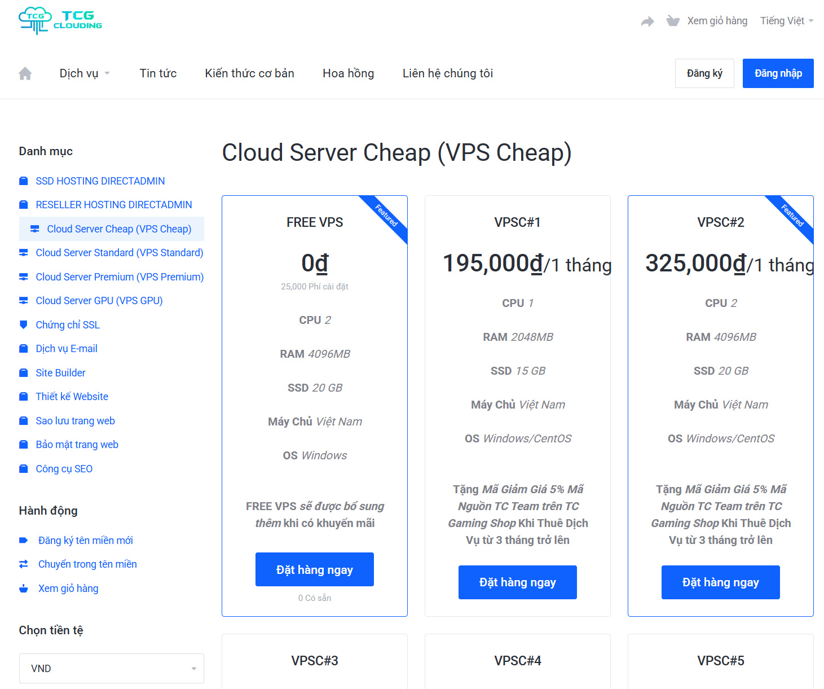824x689 pixels.
Task: Open Hoa hồng in navigation menu
Action: (348, 73)
